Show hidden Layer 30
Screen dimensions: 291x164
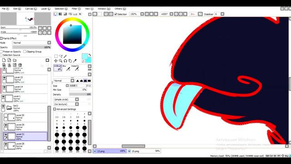[5, 116]
